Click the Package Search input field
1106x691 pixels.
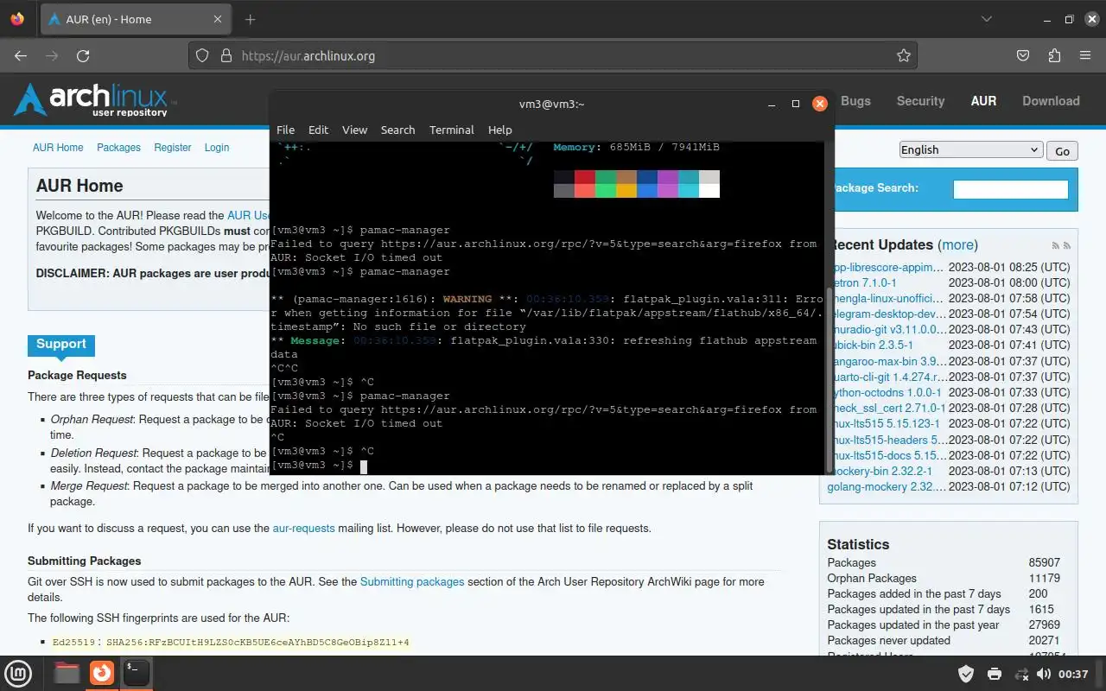click(x=1010, y=189)
